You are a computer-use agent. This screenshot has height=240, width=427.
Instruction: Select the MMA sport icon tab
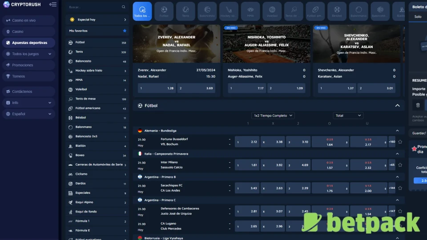[250, 11]
